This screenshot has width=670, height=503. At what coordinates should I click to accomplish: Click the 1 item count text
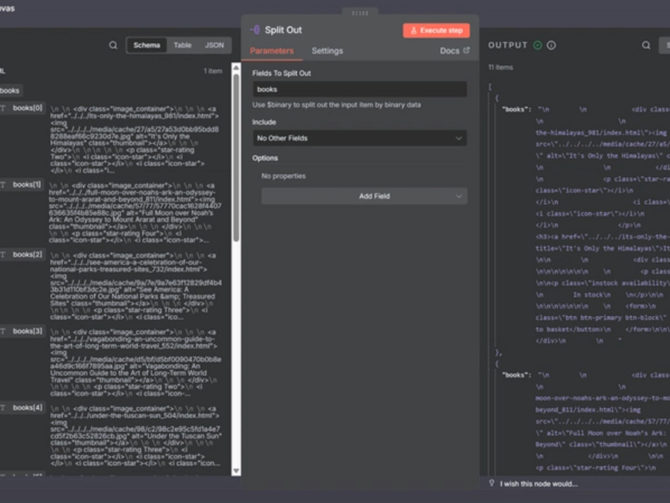tap(213, 71)
